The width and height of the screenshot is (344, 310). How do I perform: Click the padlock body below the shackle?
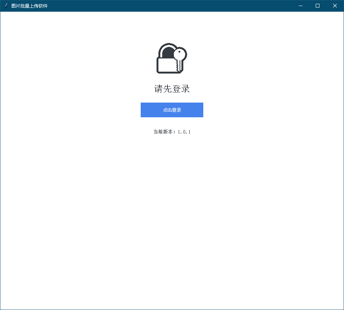coord(165,65)
